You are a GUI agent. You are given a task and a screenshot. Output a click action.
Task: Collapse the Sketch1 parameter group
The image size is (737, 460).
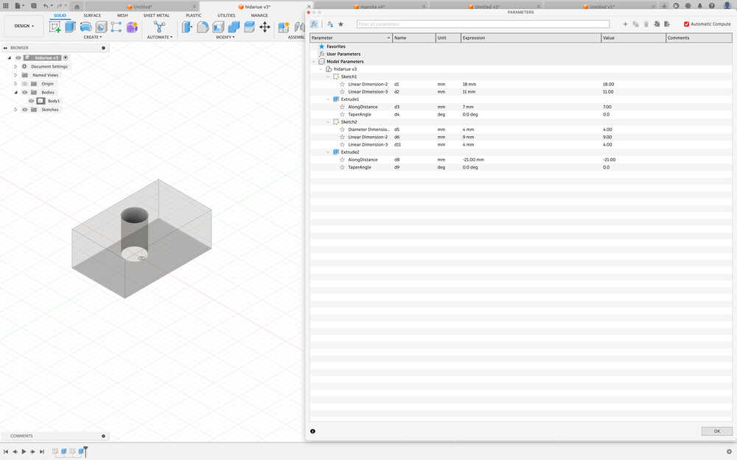click(x=328, y=77)
